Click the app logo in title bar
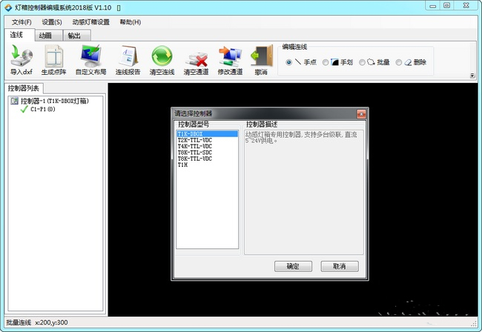The height and width of the screenshot is (332, 482). pos(8,7)
